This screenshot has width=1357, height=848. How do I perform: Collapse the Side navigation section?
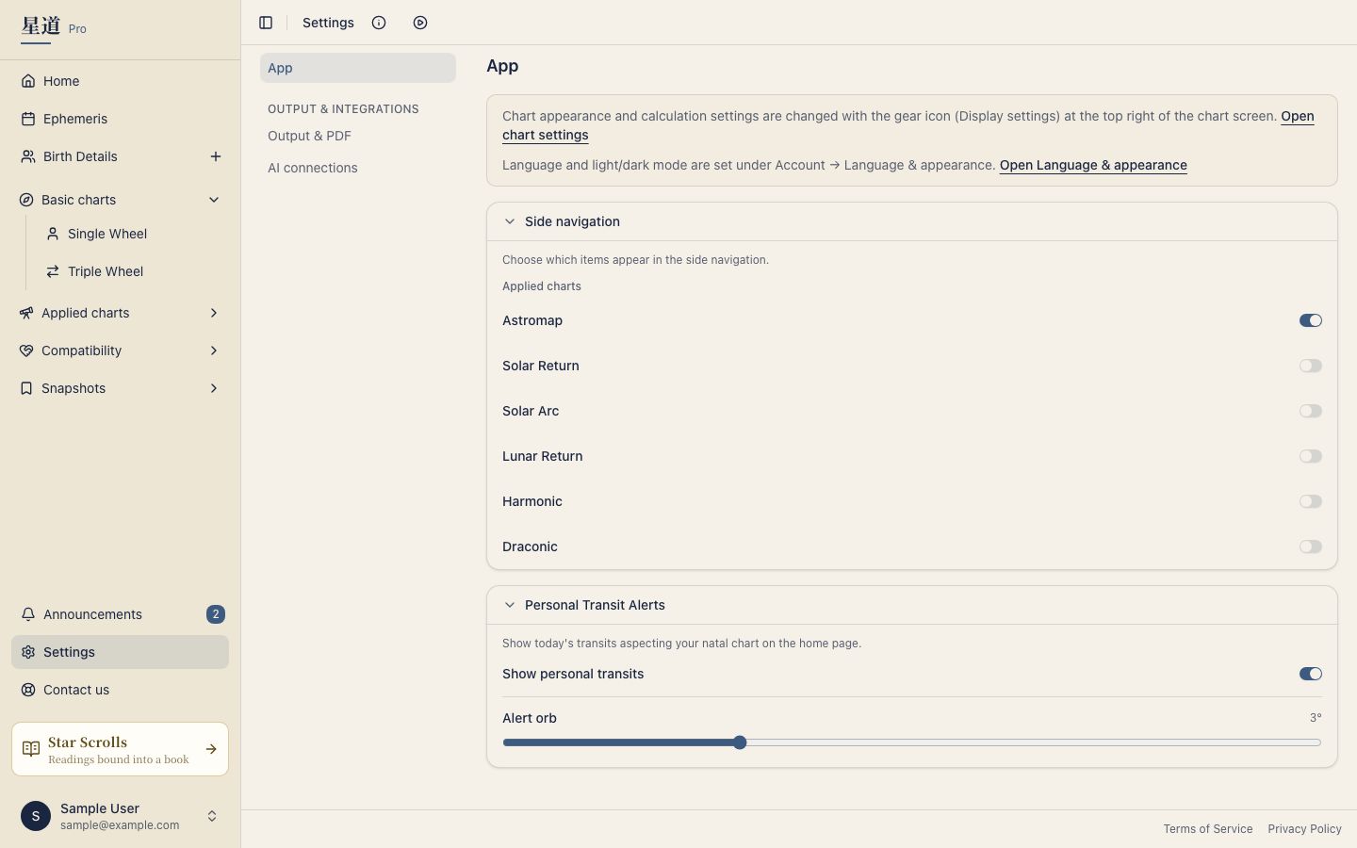click(510, 221)
